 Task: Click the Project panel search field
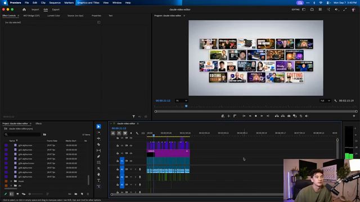coord(22,135)
